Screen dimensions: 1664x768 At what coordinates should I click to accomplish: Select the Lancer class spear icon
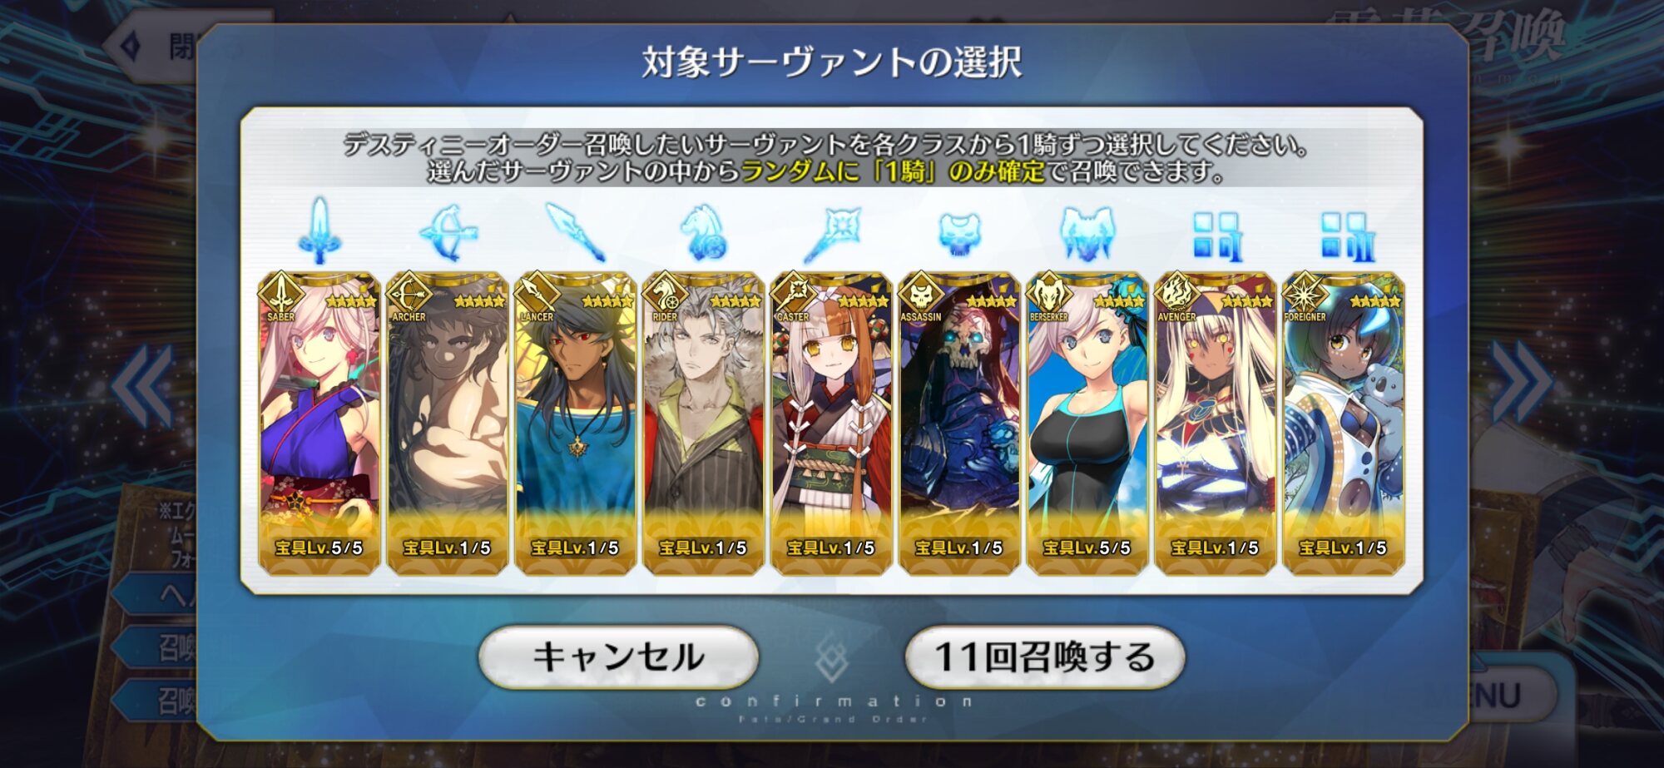pos(575,232)
